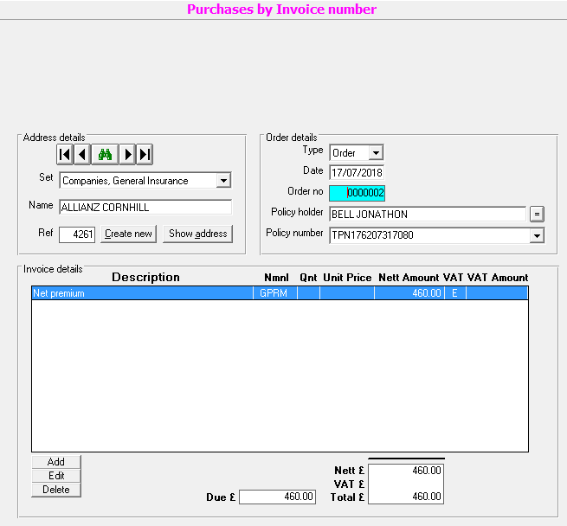Click the Type value Order
Screen dimensions: 567x526
tap(344, 153)
